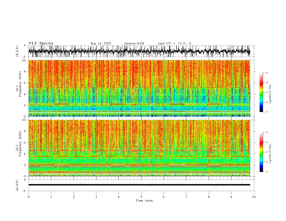The image size is (286, 221).
Task: Click tick label "10" on time axis
Action: click(254, 197)
